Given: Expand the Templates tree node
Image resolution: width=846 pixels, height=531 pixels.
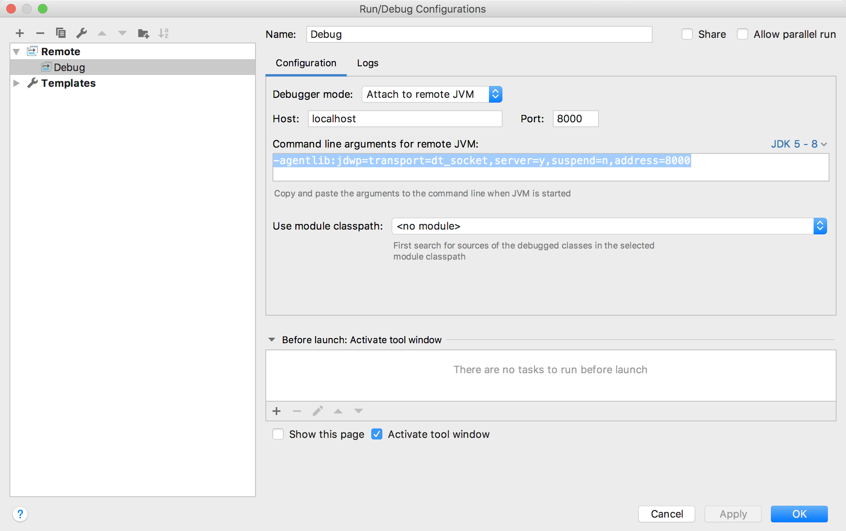Looking at the screenshot, I should coord(17,83).
